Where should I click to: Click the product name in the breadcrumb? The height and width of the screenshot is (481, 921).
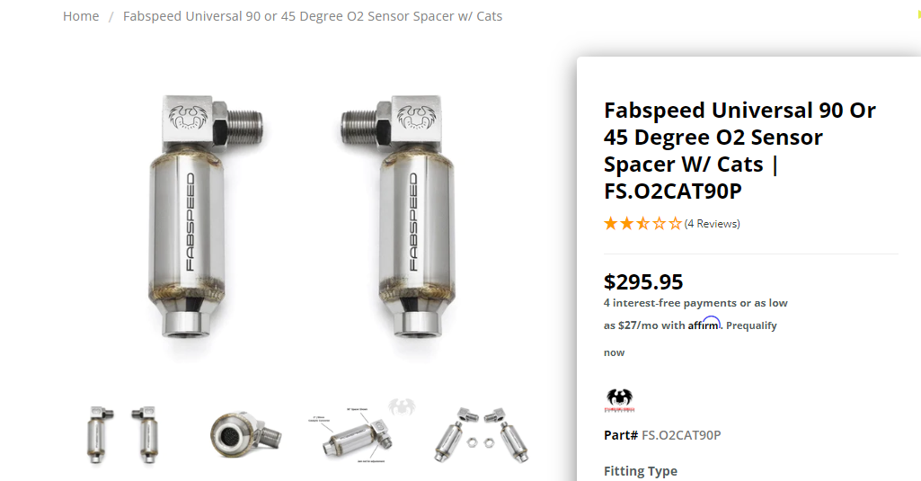point(313,16)
